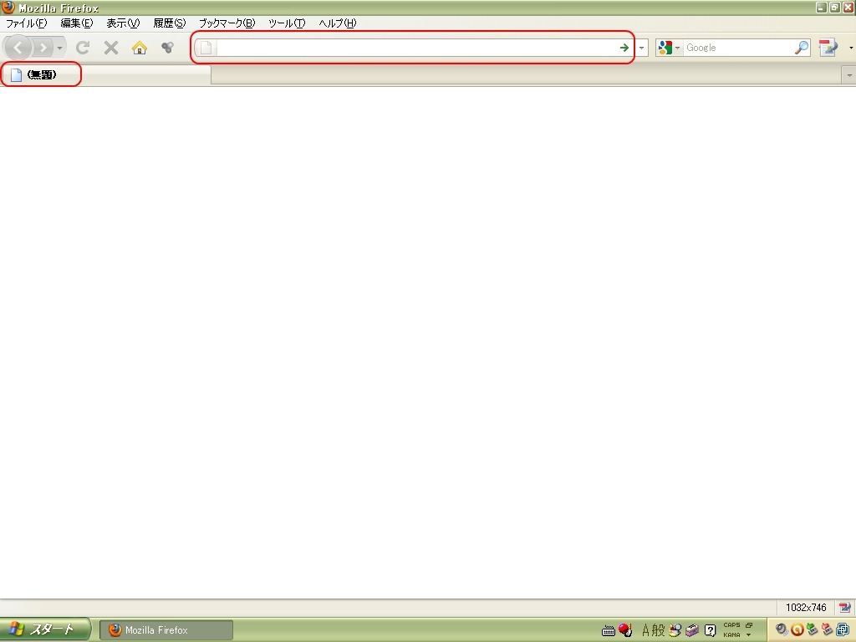Open the address bar history dropdown

pyautogui.click(x=641, y=48)
